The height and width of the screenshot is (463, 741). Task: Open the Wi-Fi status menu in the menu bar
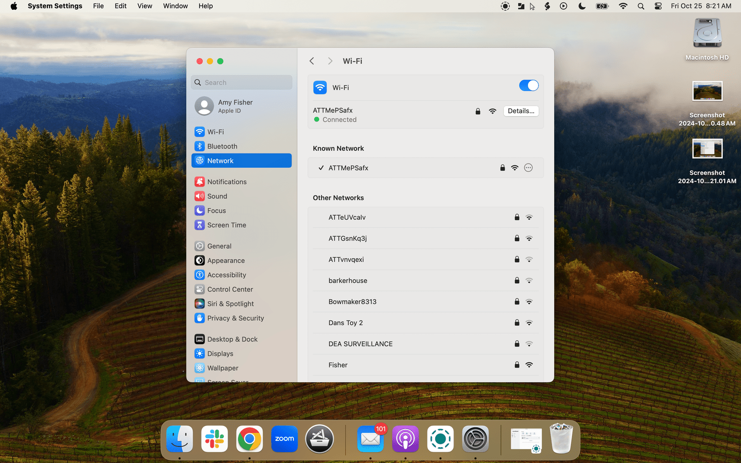click(x=623, y=6)
